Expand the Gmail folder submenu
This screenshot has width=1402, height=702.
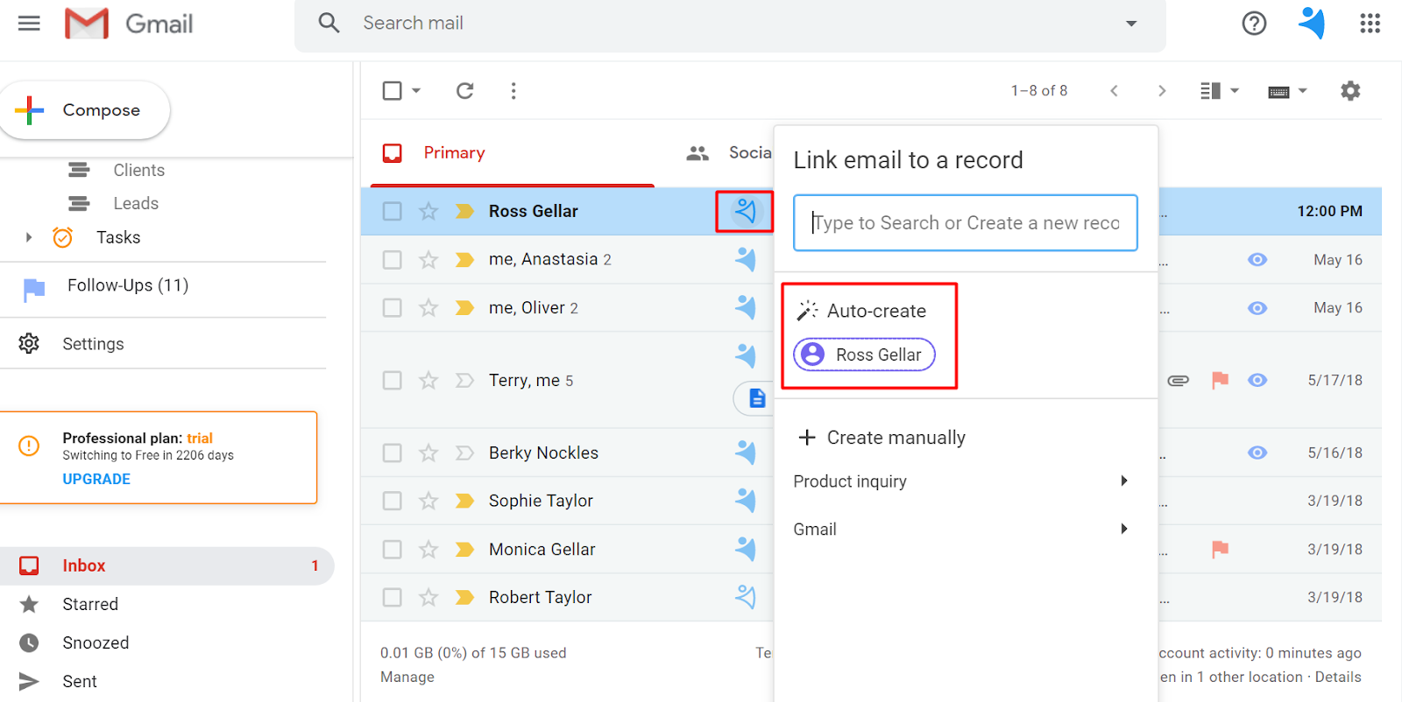click(1123, 529)
